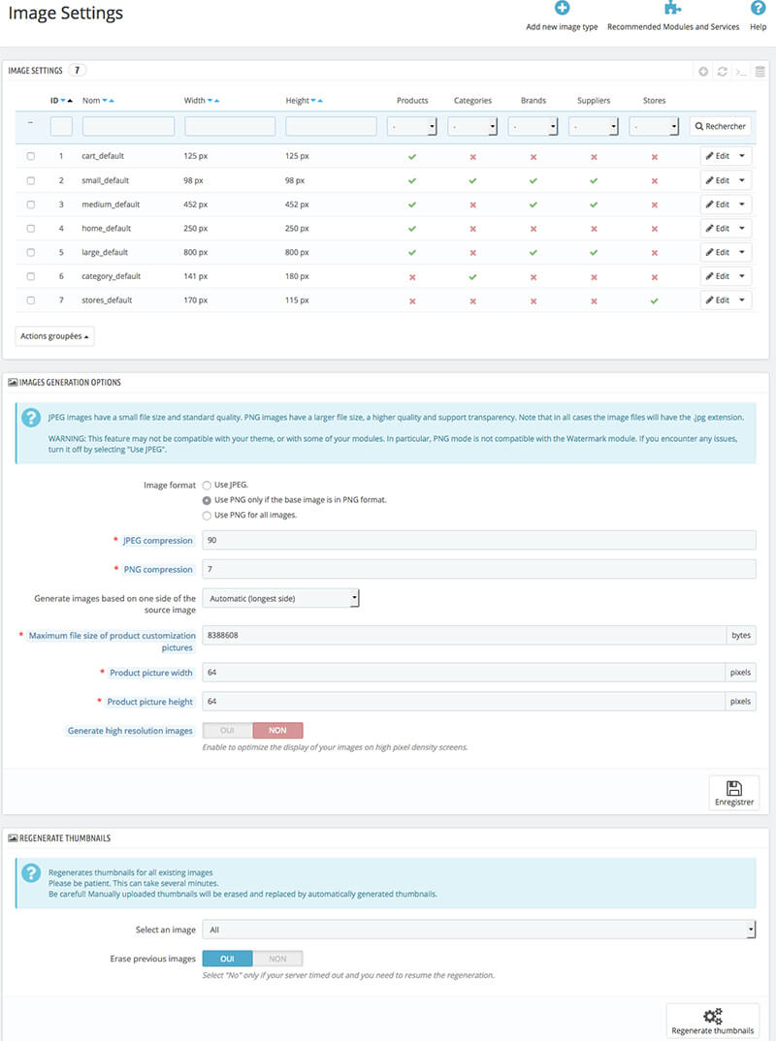
Task: Click the ID filter input field
Action: 61,126
